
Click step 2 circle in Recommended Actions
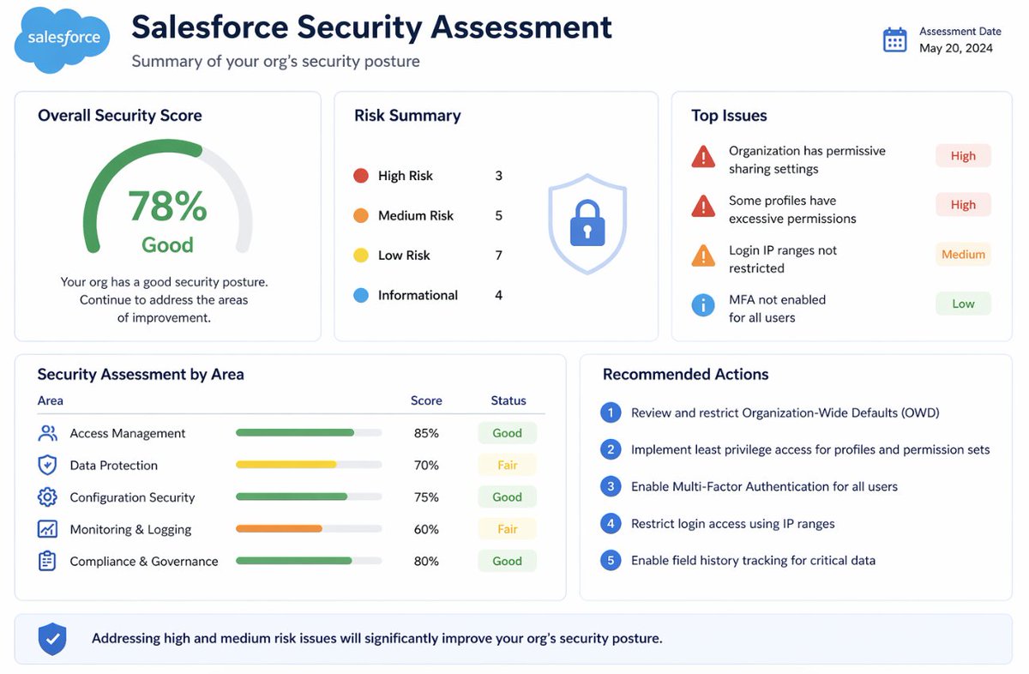tap(611, 449)
